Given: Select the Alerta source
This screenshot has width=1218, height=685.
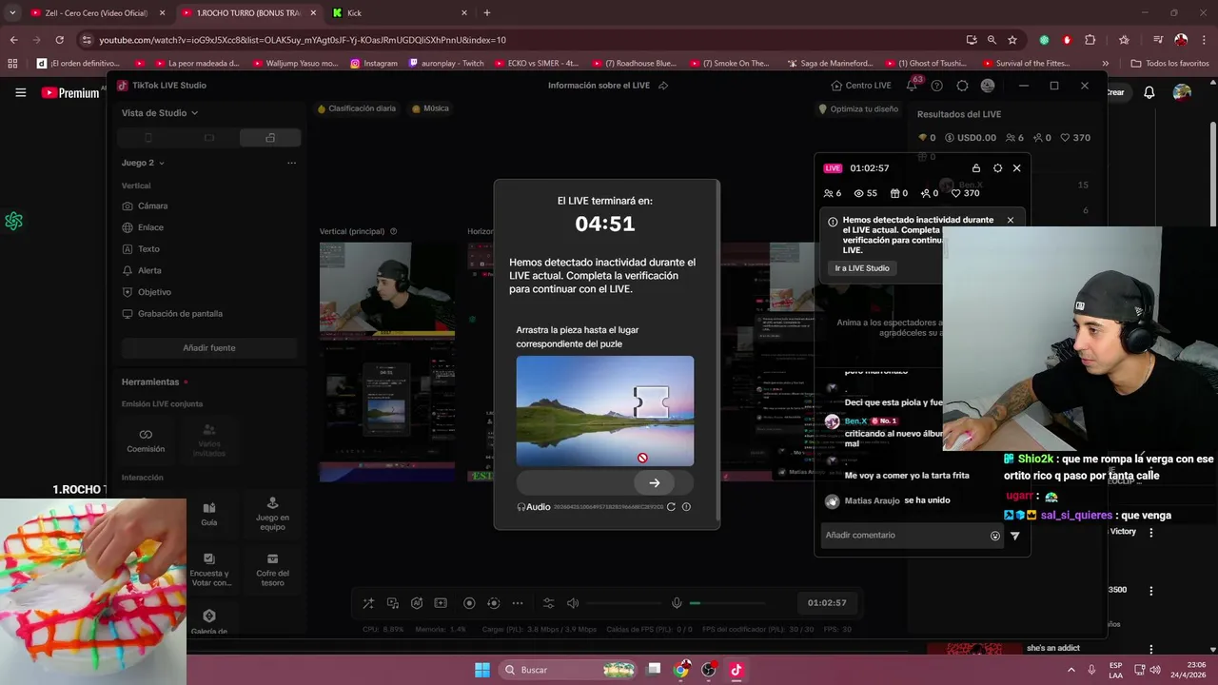Looking at the screenshot, I should pos(143,270).
